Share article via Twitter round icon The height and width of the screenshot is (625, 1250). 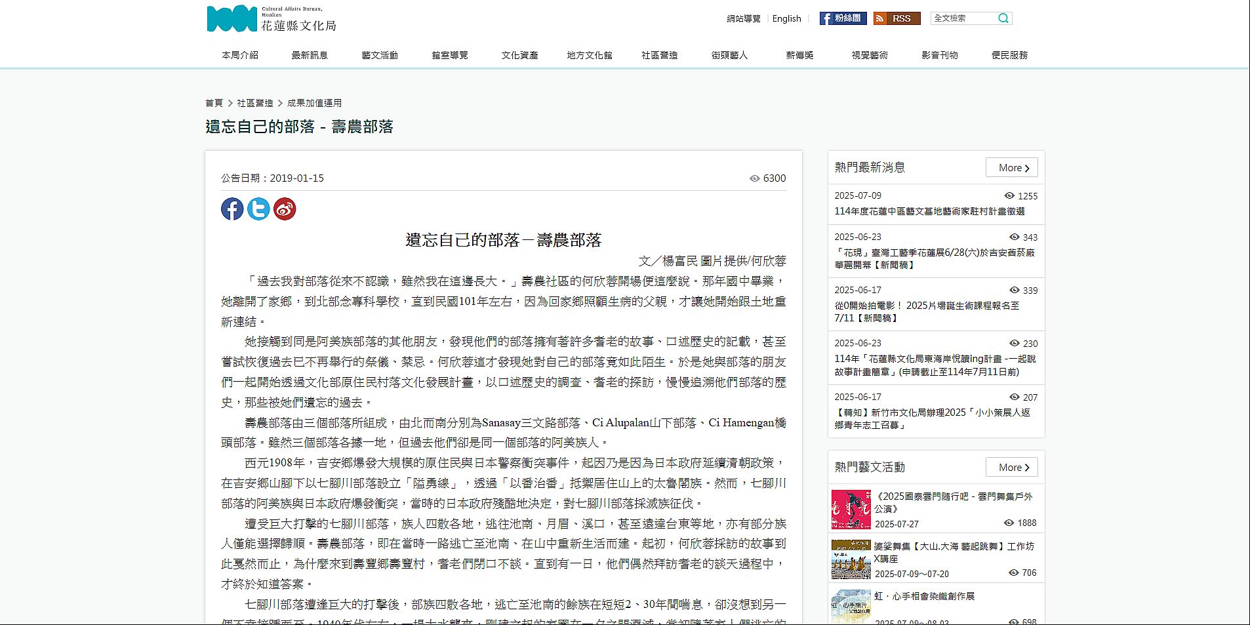258,209
